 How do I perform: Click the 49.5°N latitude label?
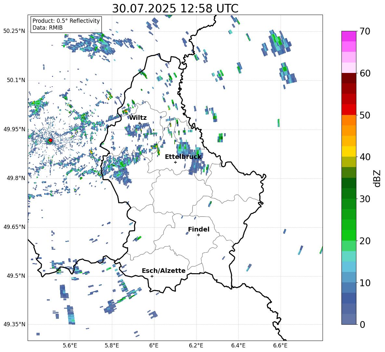point(16,276)
